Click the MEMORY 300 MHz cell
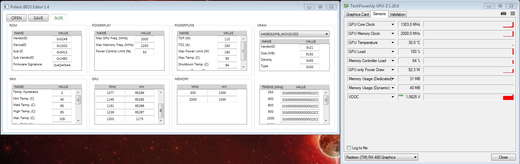520x164 pixels. [x=193, y=93]
